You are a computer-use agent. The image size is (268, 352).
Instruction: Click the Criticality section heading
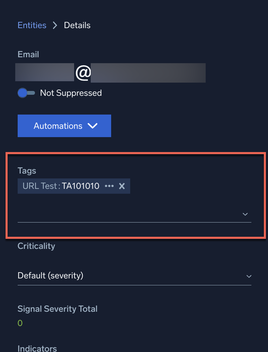point(36,246)
